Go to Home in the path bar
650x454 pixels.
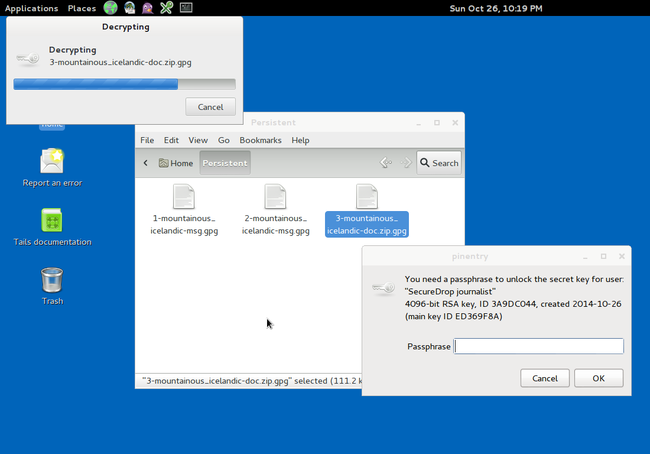click(176, 163)
